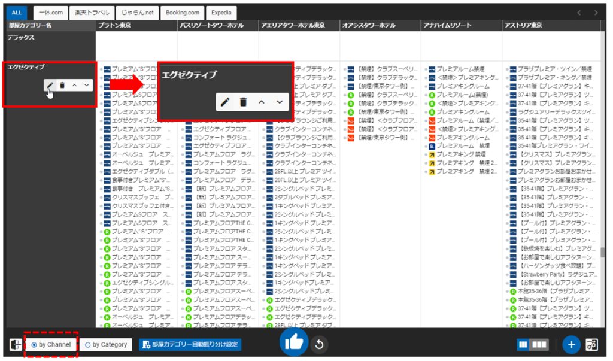The height and width of the screenshot is (361, 613).
Task: Click the circular reset arrow icon
Action: click(x=319, y=345)
